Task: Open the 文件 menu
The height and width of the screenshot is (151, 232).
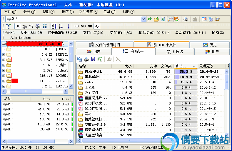Action: point(10,12)
